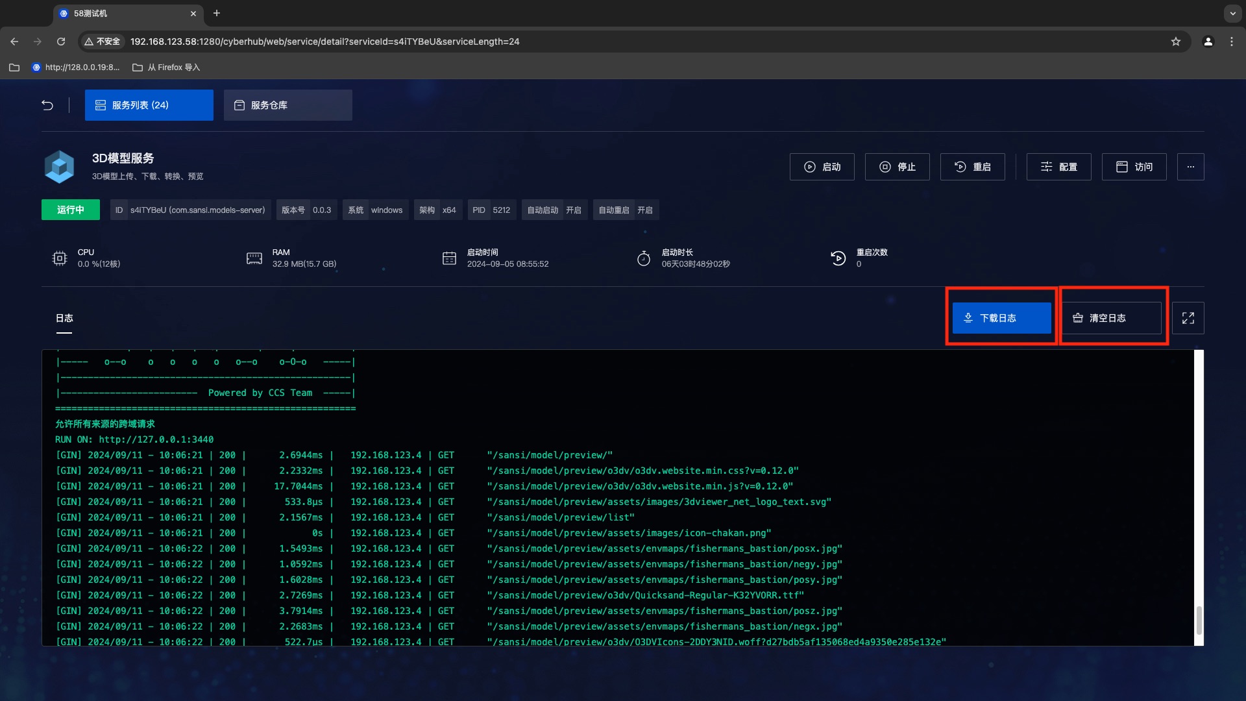Screen dimensions: 1246x701
Task: Download logs with 下载日志 button
Action: [x=1001, y=318]
